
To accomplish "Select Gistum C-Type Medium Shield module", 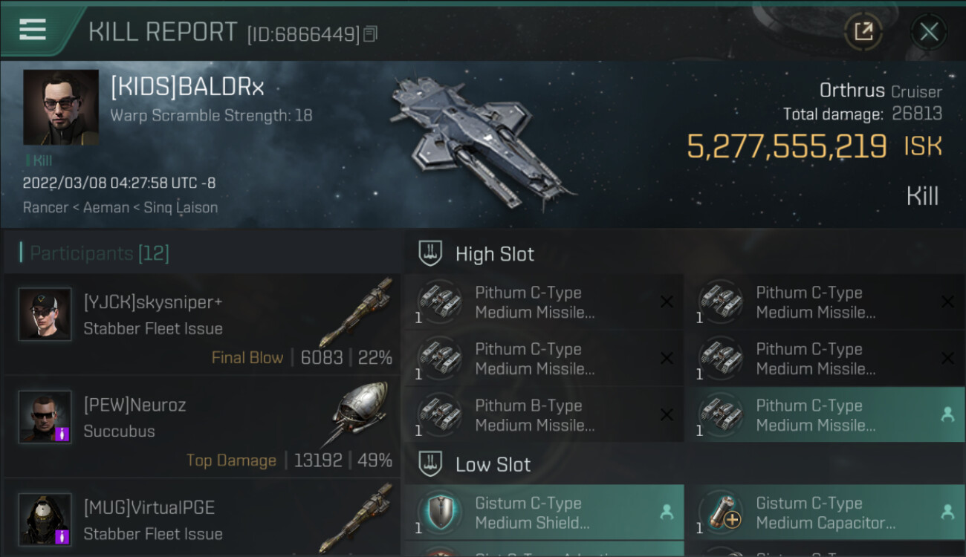I will 544,512.
